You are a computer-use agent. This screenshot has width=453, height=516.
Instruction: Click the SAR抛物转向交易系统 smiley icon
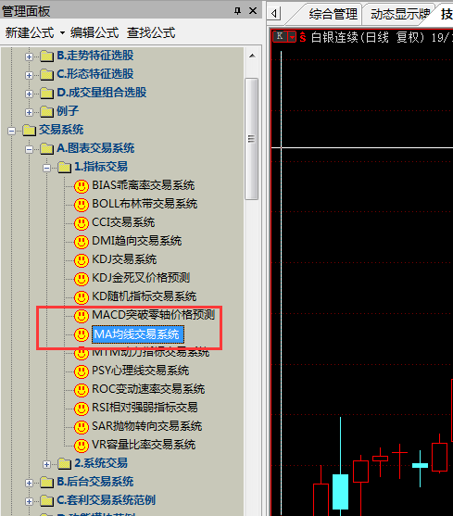click(82, 427)
